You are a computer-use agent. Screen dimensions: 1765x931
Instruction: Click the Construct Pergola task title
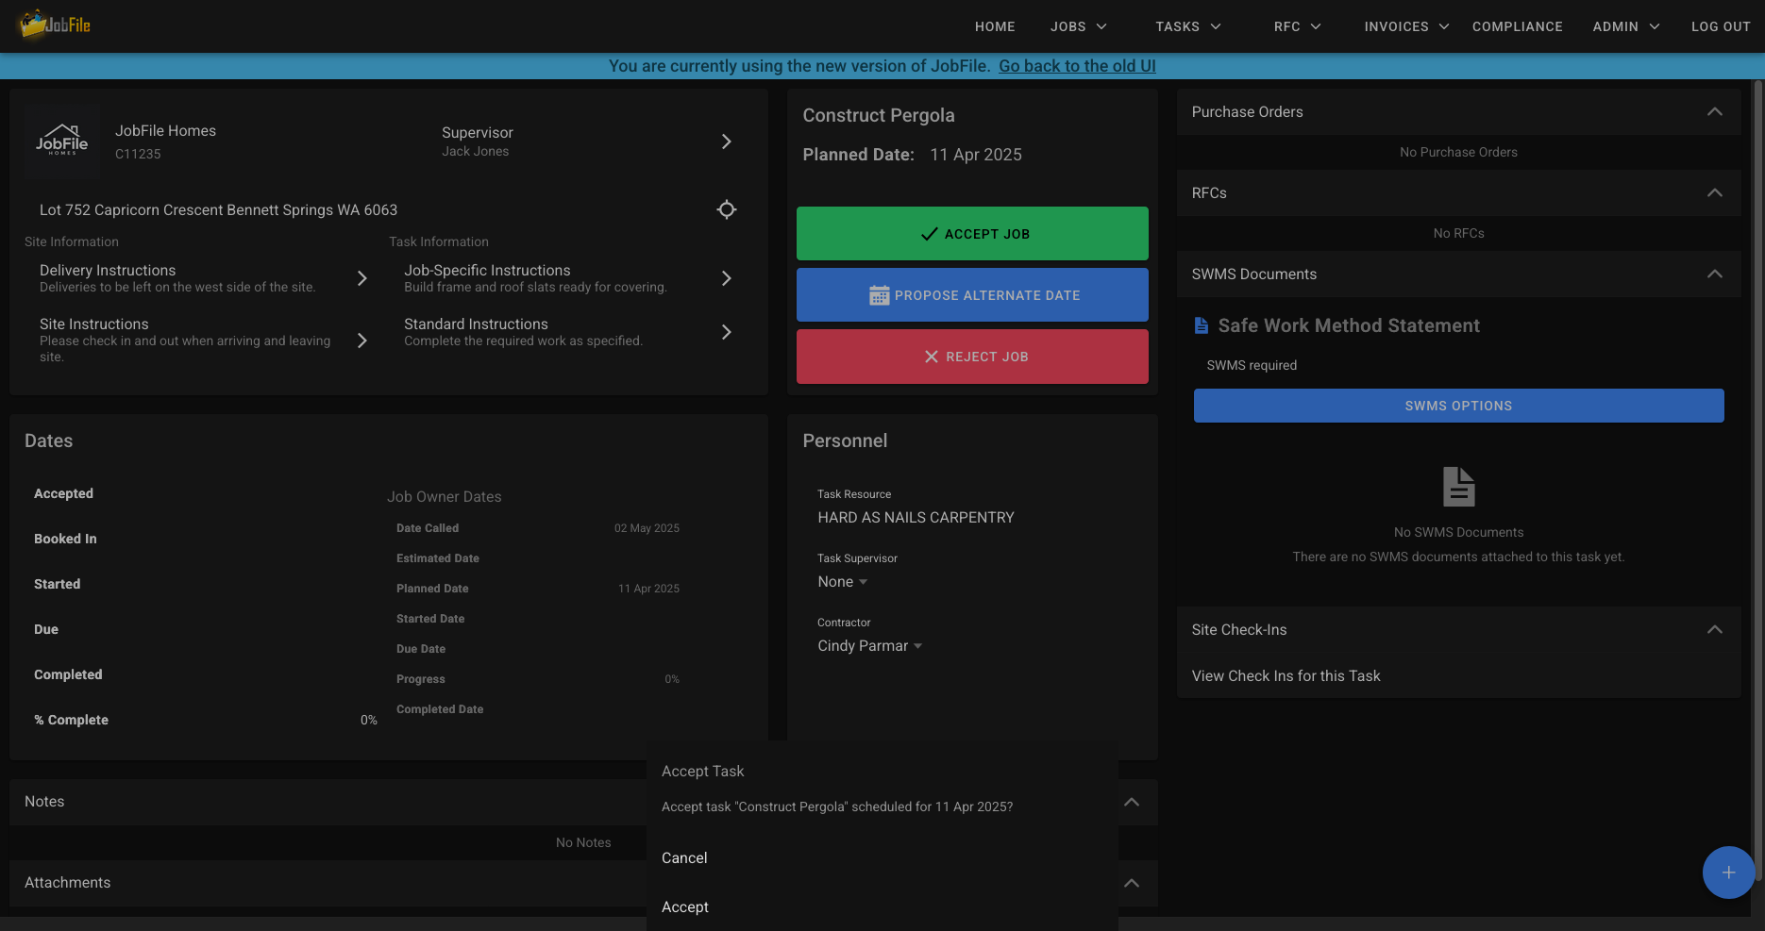click(879, 115)
